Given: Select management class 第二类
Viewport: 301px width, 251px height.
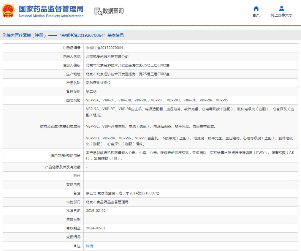Looking at the screenshot, I should (x=91, y=92).
